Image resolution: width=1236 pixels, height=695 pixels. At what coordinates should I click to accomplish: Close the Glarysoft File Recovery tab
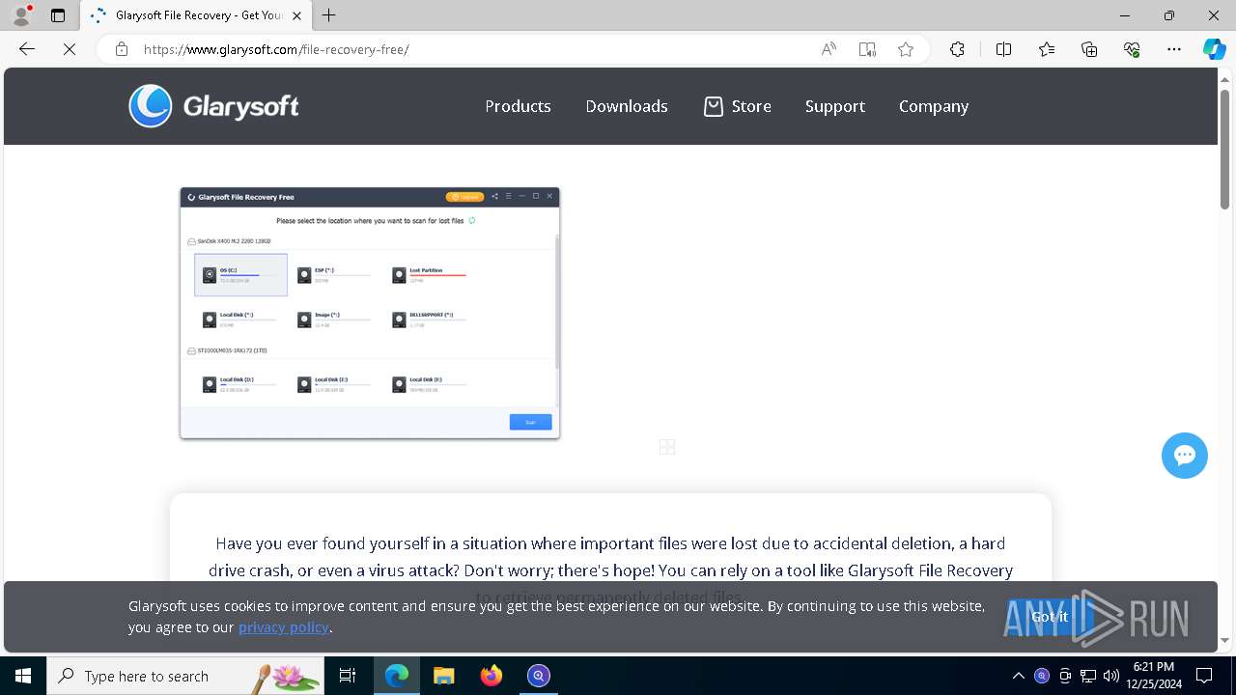(296, 15)
